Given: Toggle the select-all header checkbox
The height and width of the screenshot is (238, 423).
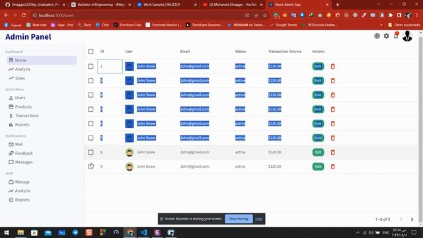Looking at the screenshot, I should tap(91, 52).
